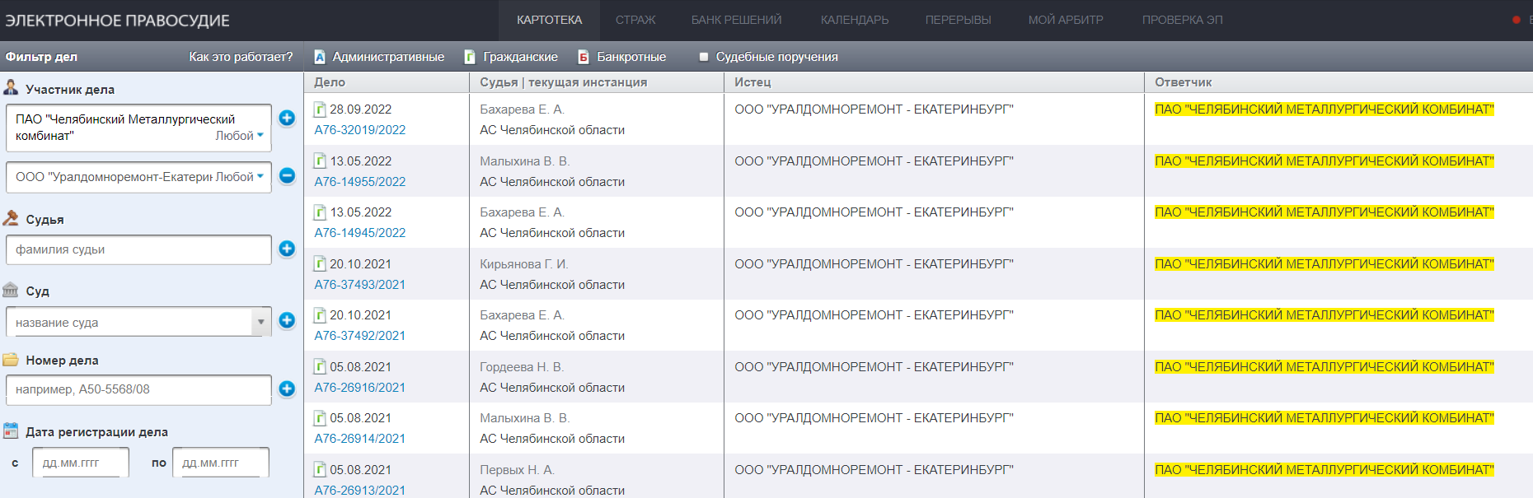Open case А76-26916/2021

click(x=360, y=388)
